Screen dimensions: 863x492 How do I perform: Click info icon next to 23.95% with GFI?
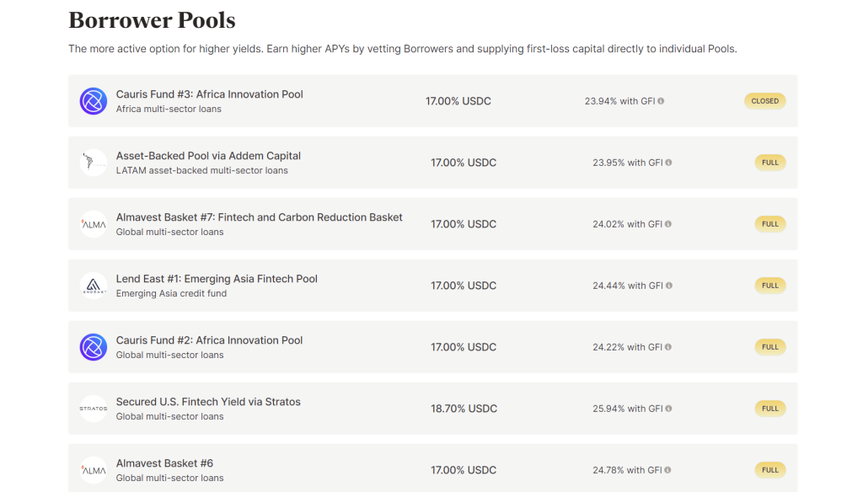pos(668,163)
